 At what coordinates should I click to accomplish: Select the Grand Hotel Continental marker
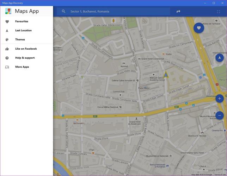139,59
